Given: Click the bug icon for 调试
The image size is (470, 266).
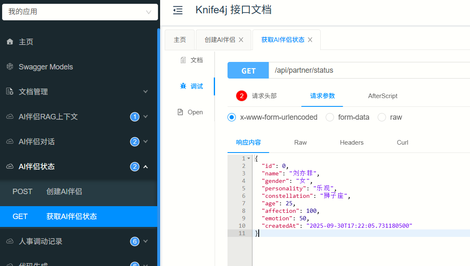Looking at the screenshot, I should (183, 86).
